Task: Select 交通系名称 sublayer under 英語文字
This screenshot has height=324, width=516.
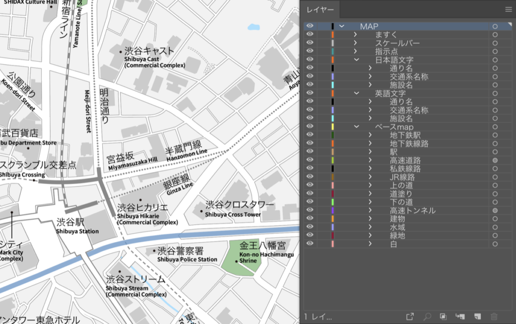Action: pos(408,110)
